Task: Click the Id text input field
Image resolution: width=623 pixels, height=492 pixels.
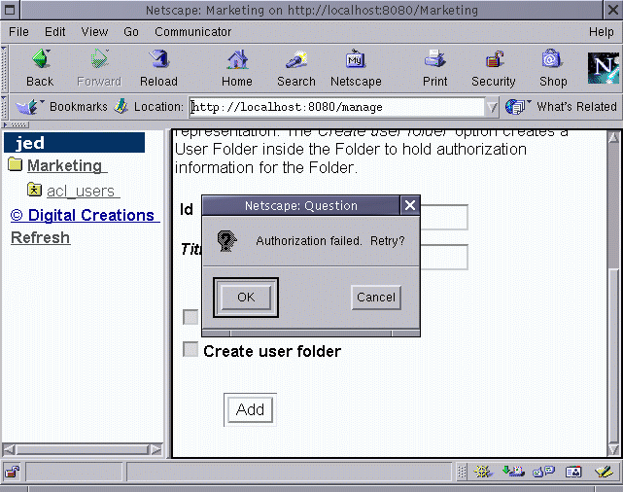Action: pyautogui.click(x=443, y=217)
